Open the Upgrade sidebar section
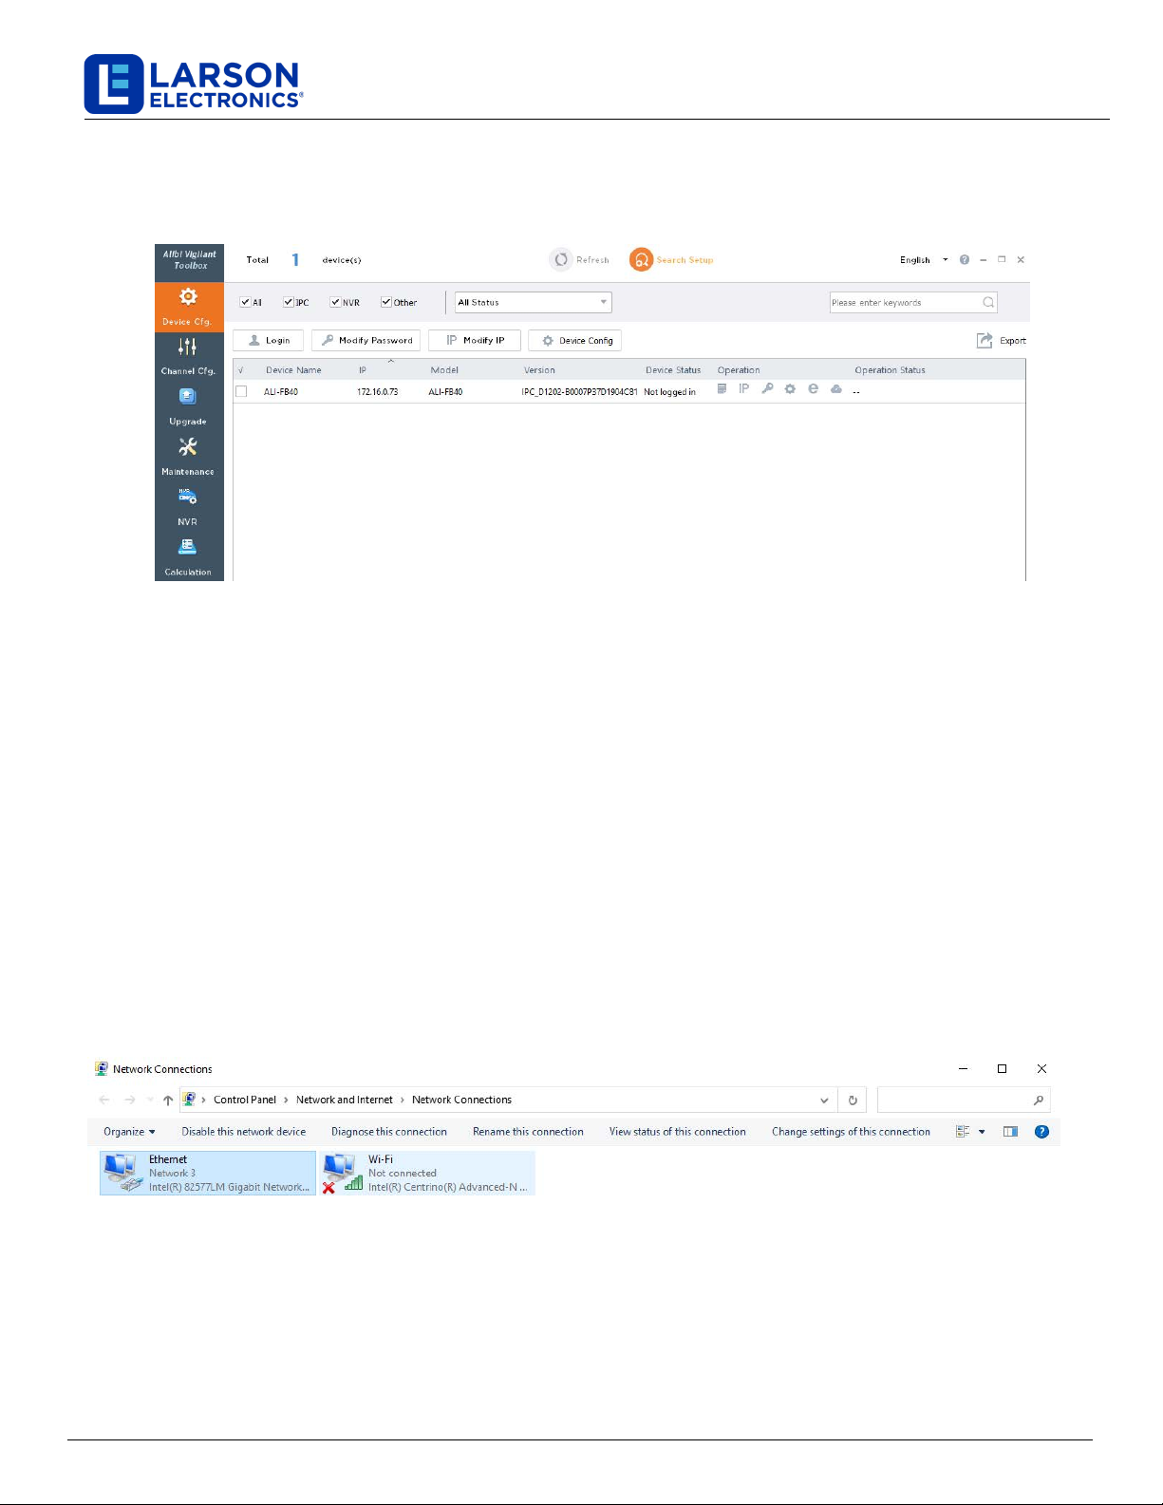1163x1505 pixels. point(188,405)
